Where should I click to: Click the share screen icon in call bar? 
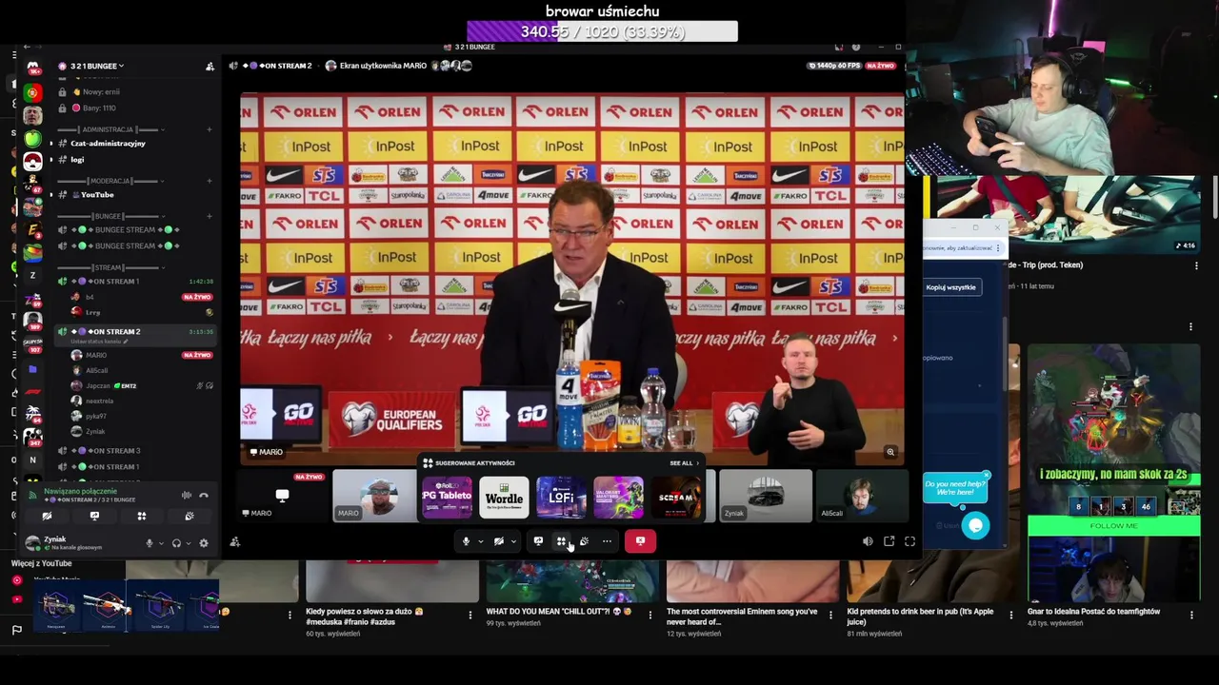pyautogui.click(x=538, y=541)
